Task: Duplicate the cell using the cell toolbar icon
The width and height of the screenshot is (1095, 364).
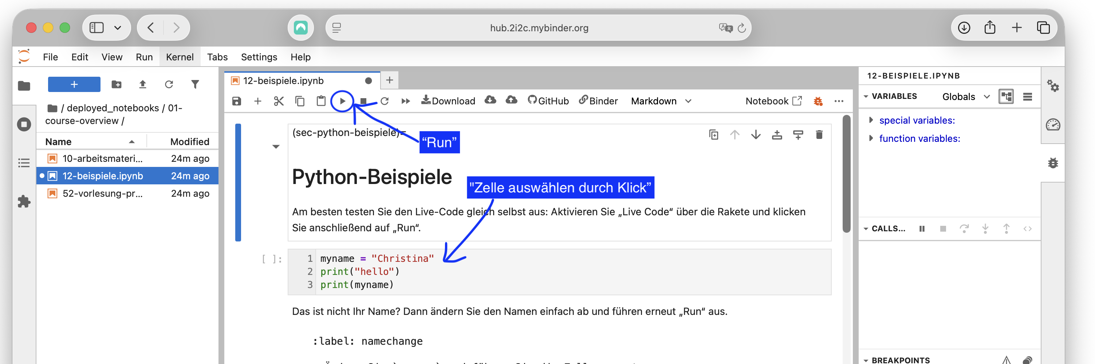Action: [x=714, y=135]
